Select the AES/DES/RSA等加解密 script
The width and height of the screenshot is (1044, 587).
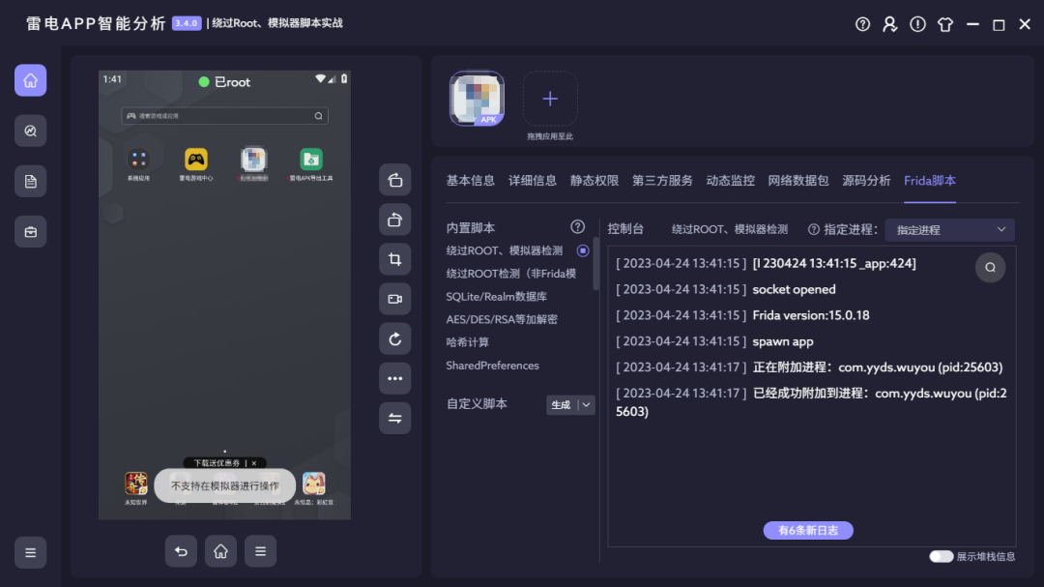coord(502,319)
